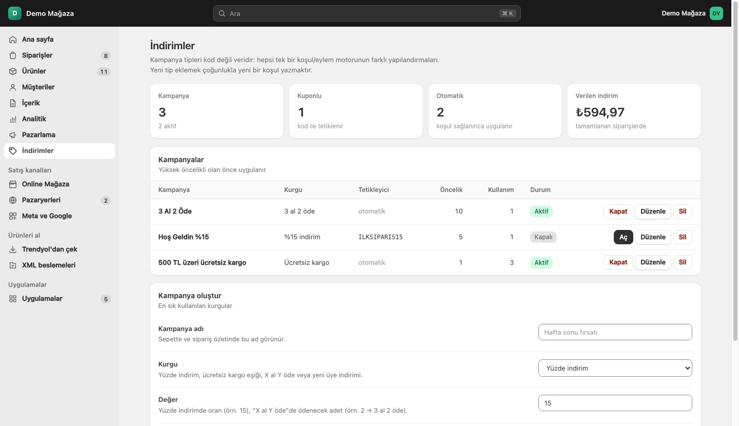
Task: Click the ₺594,97 discount total
Action: [600, 112]
